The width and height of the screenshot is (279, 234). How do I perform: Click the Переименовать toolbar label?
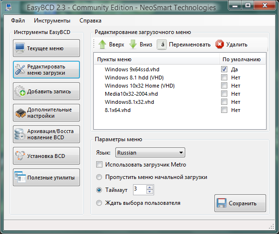(x=190, y=45)
